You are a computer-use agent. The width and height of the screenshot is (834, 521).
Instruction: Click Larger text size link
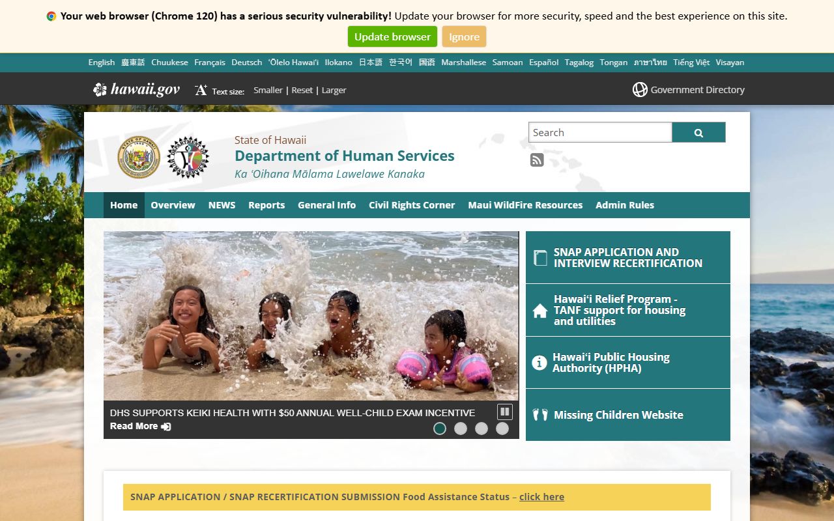point(334,91)
